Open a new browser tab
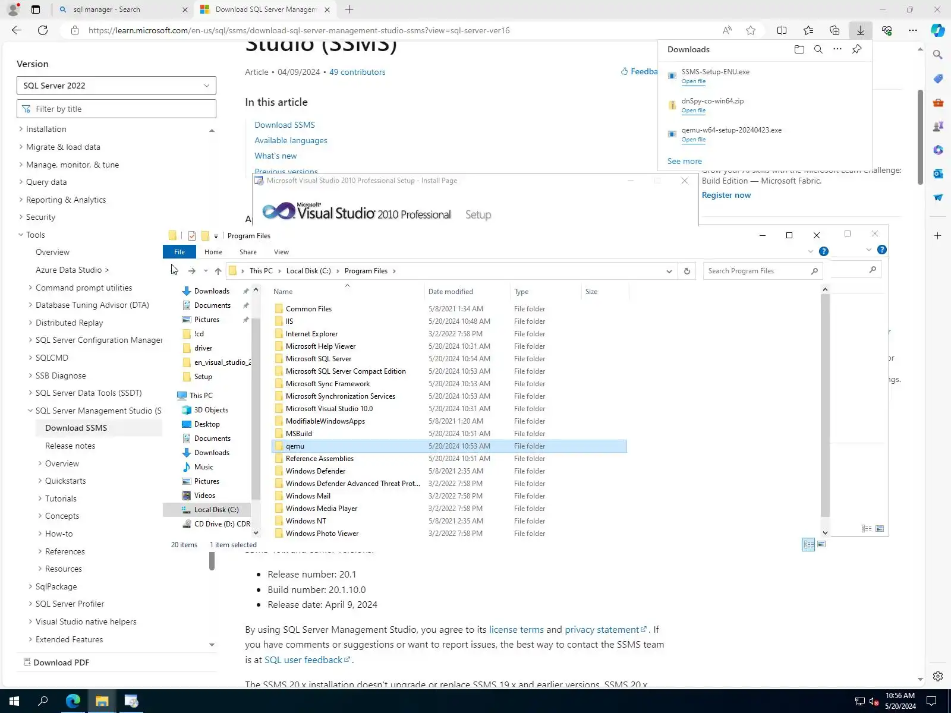This screenshot has height=713, width=951. tap(349, 10)
